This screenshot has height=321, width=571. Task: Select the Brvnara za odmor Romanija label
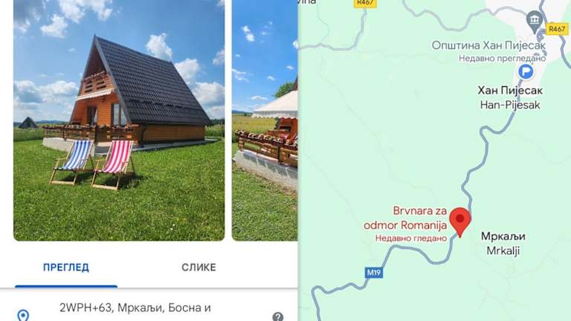click(405, 218)
